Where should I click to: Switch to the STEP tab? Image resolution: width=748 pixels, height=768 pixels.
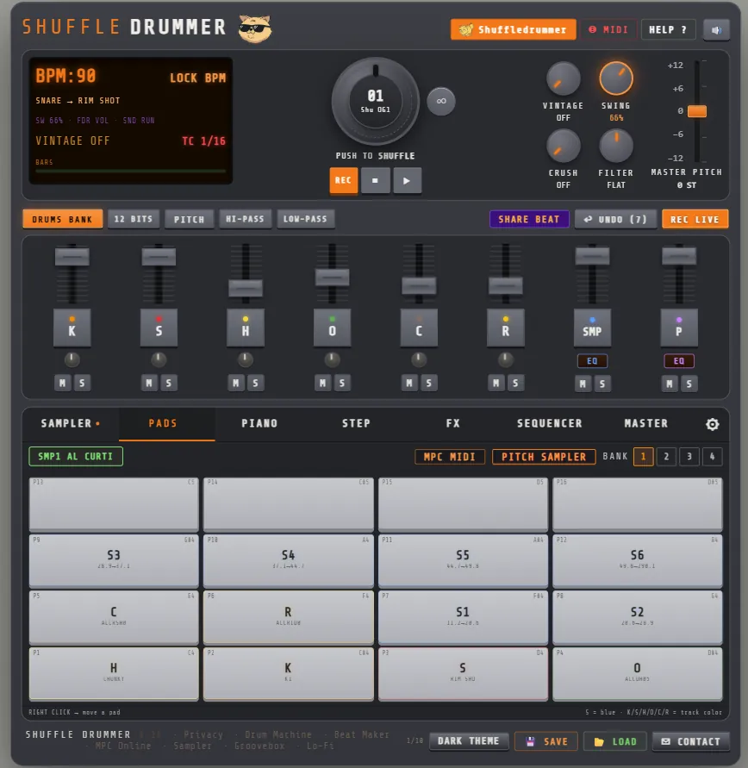point(356,424)
